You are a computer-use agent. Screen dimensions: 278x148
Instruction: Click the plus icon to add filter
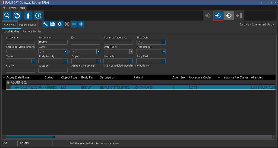click(x=81, y=24)
